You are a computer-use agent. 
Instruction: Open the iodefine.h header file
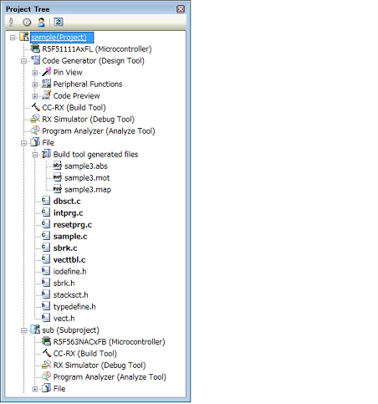point(69,272)
